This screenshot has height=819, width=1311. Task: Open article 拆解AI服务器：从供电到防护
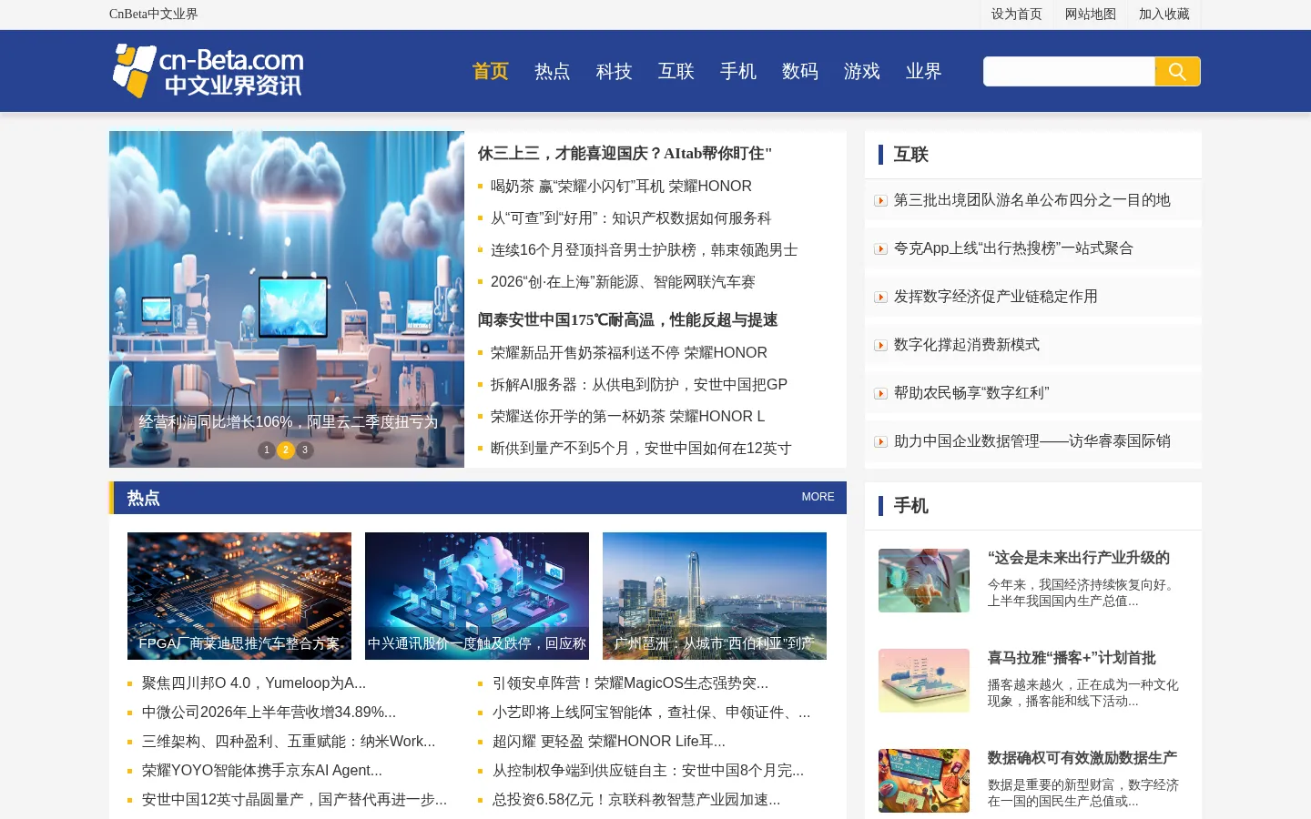click(x=639, y=385)
